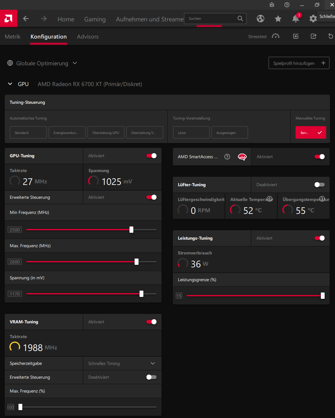This screenshot has width=335, height=418.
Task: Toggle GPU Erweiterte Steuerung switch
Action: (151, 197)
